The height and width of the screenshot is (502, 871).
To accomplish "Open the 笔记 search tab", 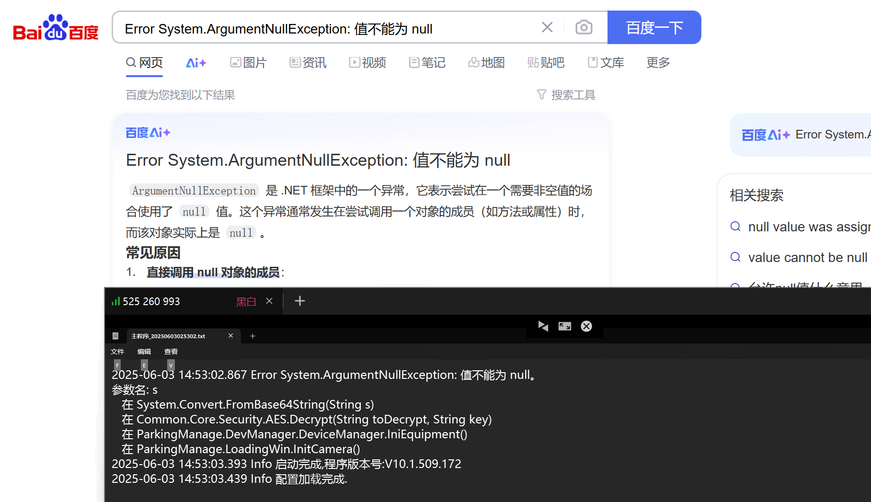I will click(x=427, y=63).
